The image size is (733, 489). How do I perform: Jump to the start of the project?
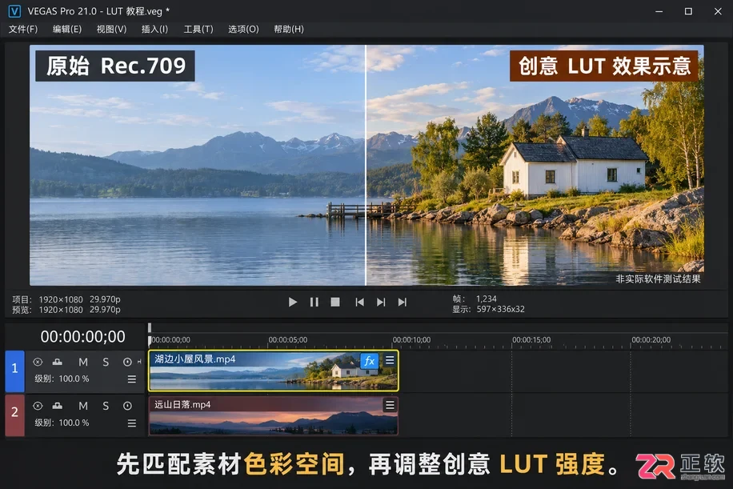pyautogui.click(x=359, y=302)
